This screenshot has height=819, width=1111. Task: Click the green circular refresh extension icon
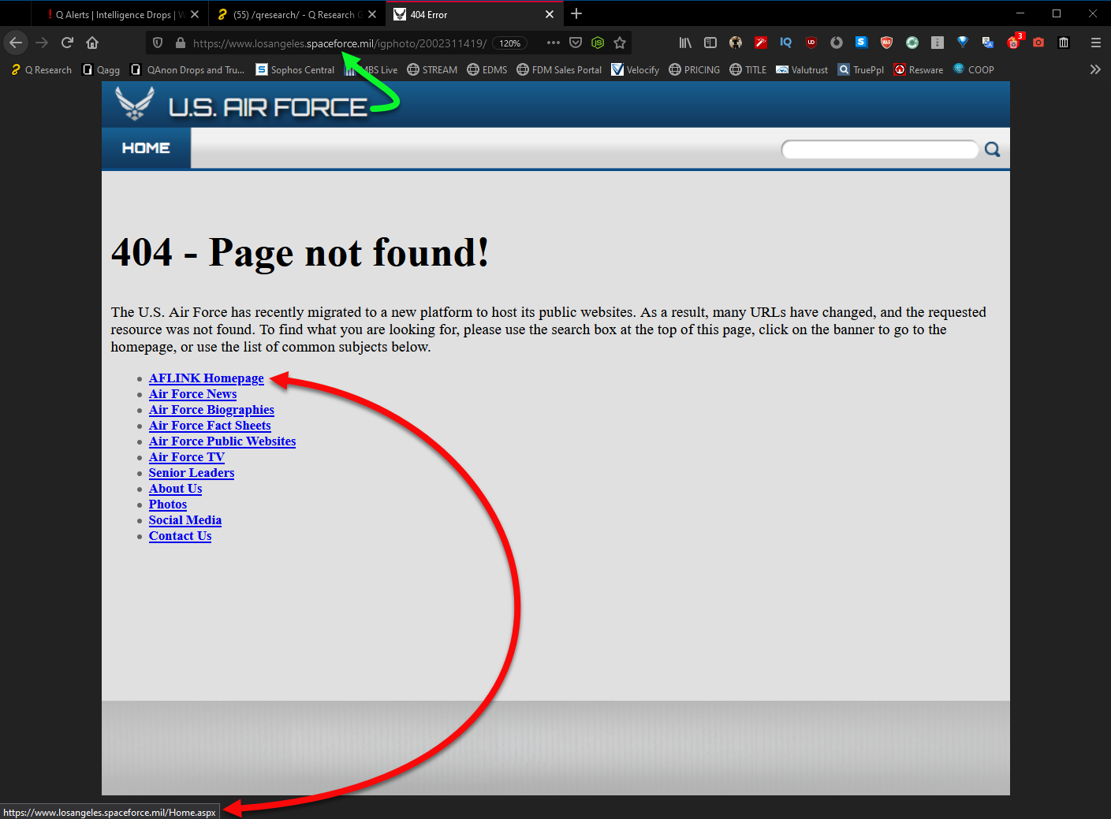click(912, 43)
